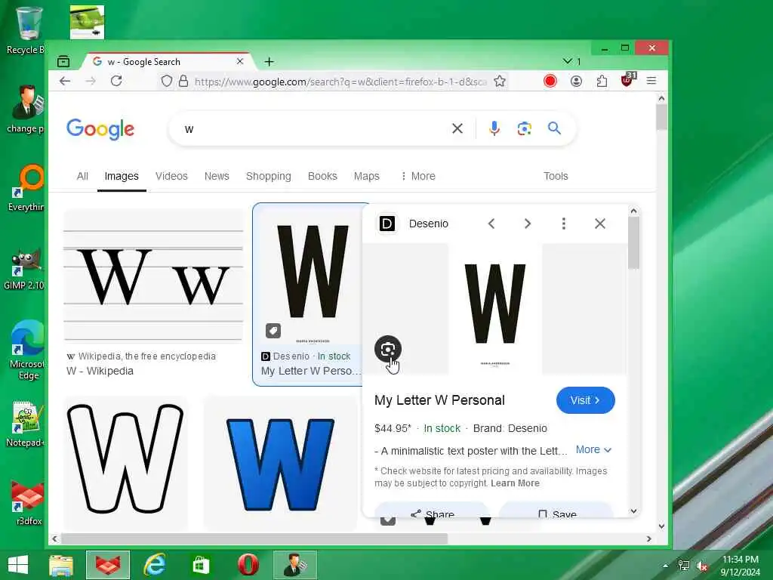Submit search with the magnifying glass icon
The width and height of the screenshot is (773, 580).
pyautogui.click(x=554, y=128)
